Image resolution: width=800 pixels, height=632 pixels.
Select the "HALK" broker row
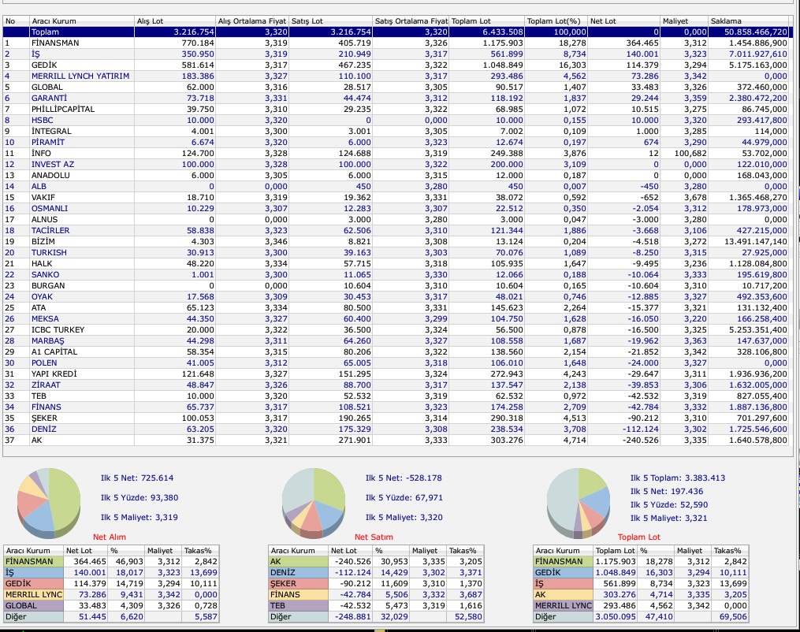(396, 264)
